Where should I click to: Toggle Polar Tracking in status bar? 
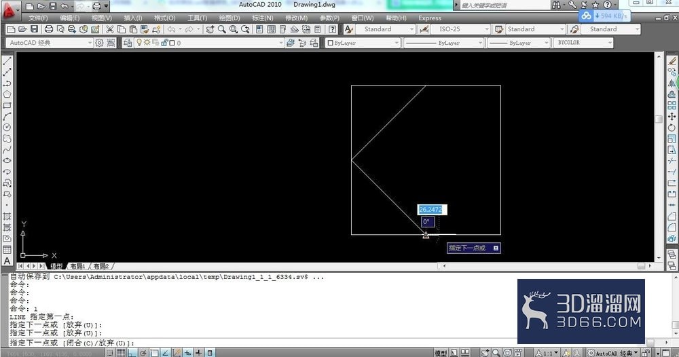tap(143, 353)
